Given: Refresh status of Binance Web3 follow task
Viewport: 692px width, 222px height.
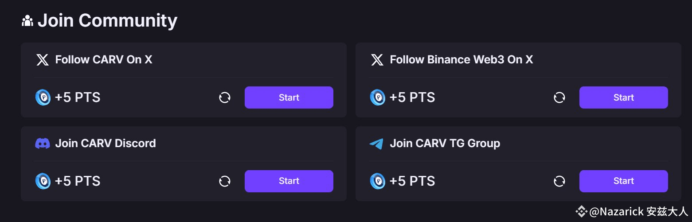Looking at the screenshot, I should 559,97.
